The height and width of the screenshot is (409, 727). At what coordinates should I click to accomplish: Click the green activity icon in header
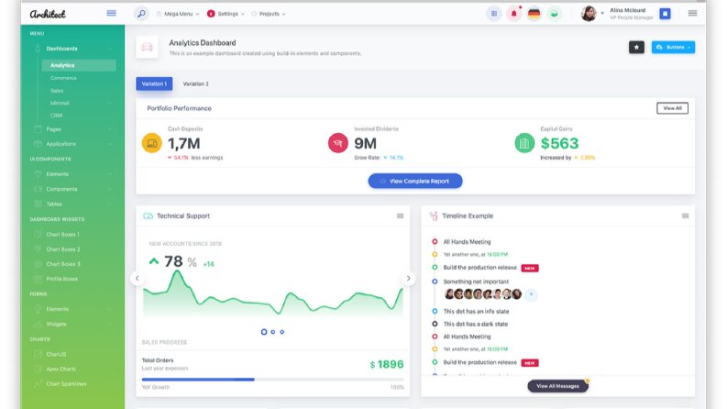[554, 14]
